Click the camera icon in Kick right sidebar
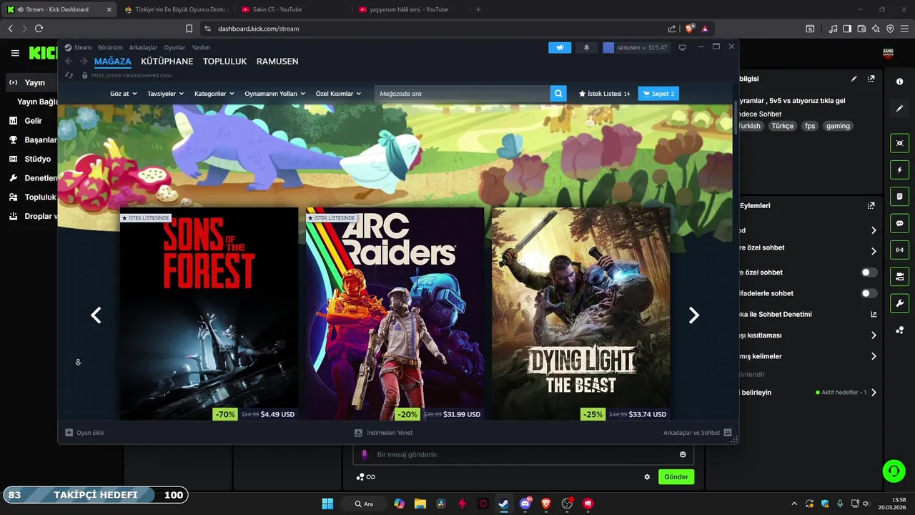 pos(899,143)
